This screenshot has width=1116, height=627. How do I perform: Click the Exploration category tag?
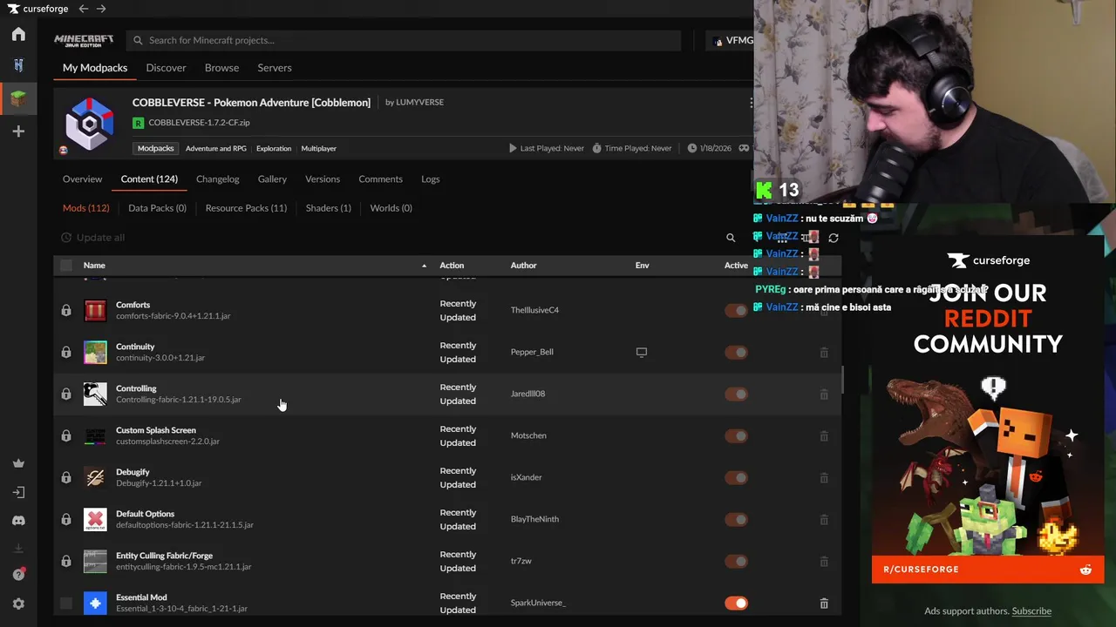[274, 149]
